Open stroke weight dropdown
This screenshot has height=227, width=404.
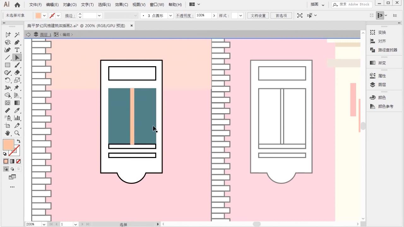pyautogui.click(x=99, y=15)
